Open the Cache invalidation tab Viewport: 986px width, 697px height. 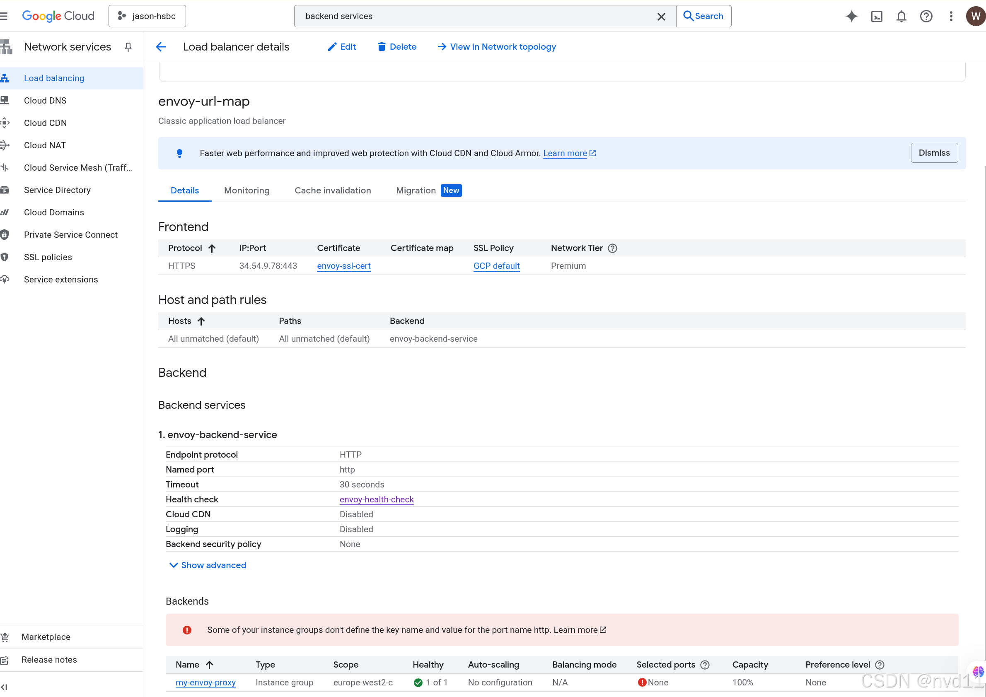point(332,191)
